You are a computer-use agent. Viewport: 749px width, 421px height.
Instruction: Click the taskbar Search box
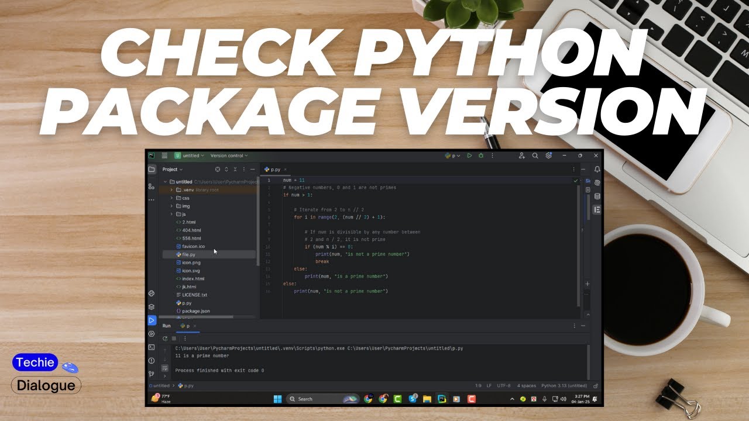(x=322, y=399)
